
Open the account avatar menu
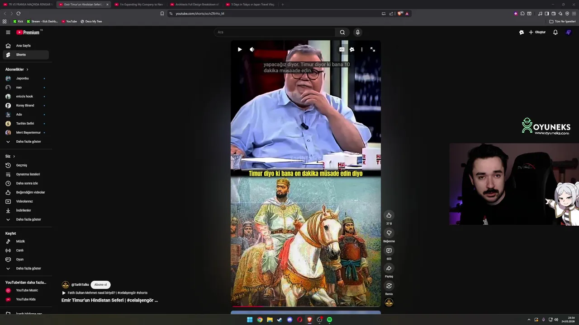point(569,32)
